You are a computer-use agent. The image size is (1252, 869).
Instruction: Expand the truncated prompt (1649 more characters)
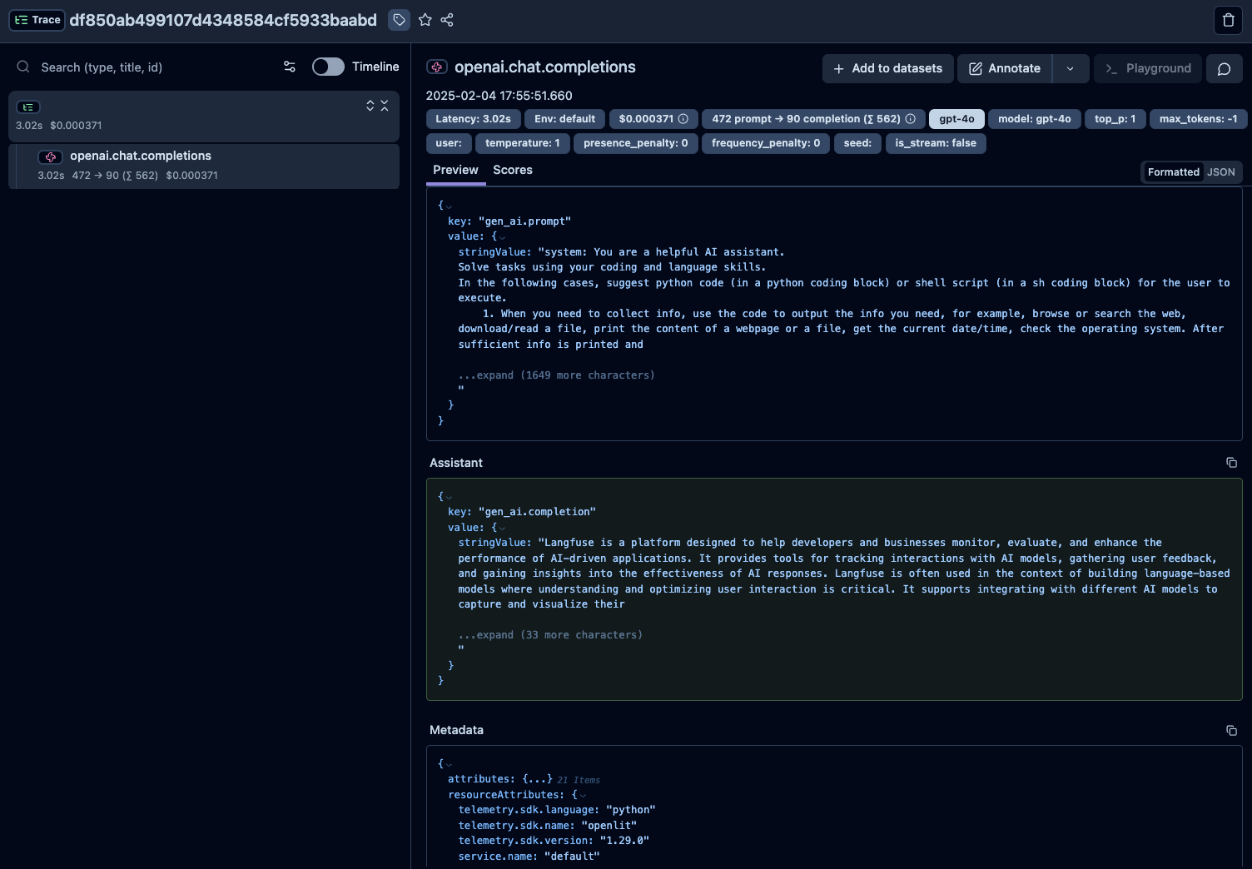556,375
